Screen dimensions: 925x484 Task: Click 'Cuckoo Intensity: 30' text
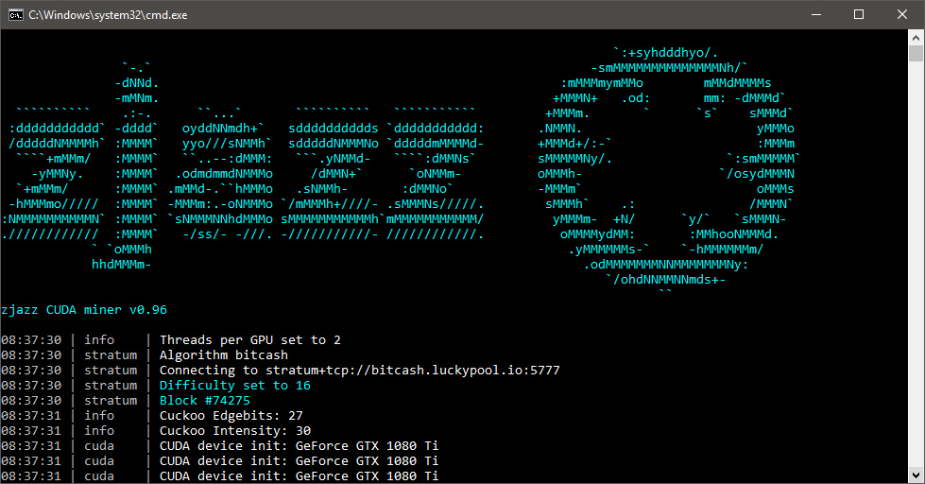(234, 431)
